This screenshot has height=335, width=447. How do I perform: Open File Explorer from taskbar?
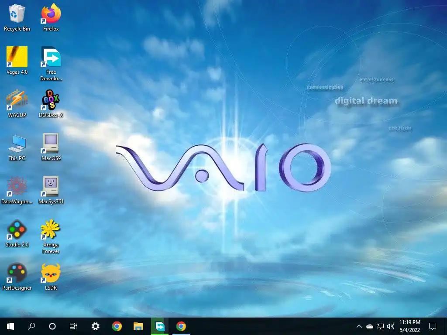138,326
